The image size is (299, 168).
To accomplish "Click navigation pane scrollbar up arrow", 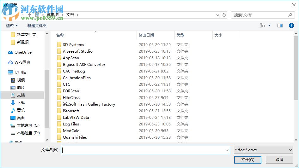I will click(x=47, y=34).
